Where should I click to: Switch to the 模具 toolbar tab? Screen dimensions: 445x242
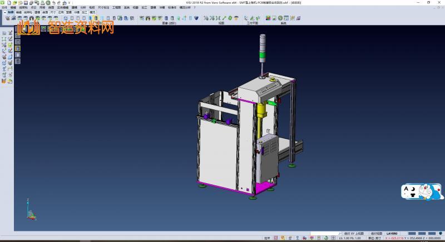[92, 11]
